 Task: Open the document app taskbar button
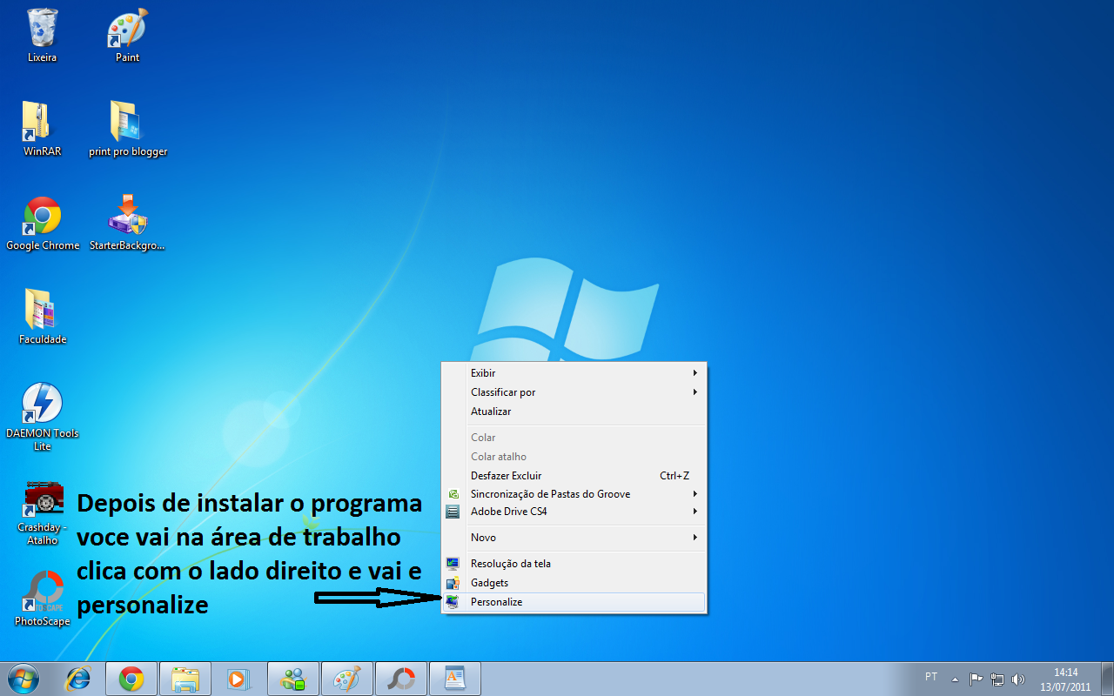pos(455,679)
